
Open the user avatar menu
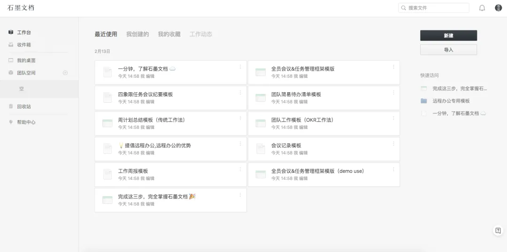[498, 8]
